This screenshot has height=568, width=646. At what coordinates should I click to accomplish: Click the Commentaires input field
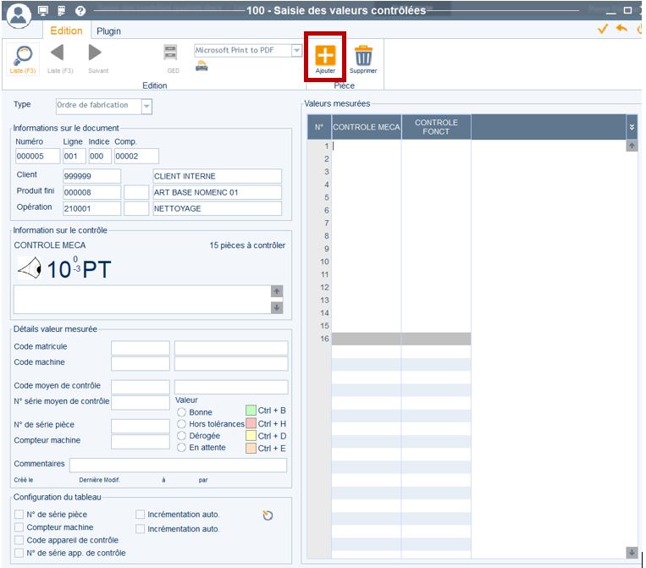178,465
